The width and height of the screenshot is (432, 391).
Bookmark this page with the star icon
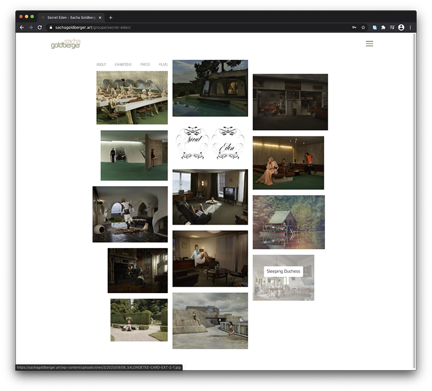tap(363, 27)
